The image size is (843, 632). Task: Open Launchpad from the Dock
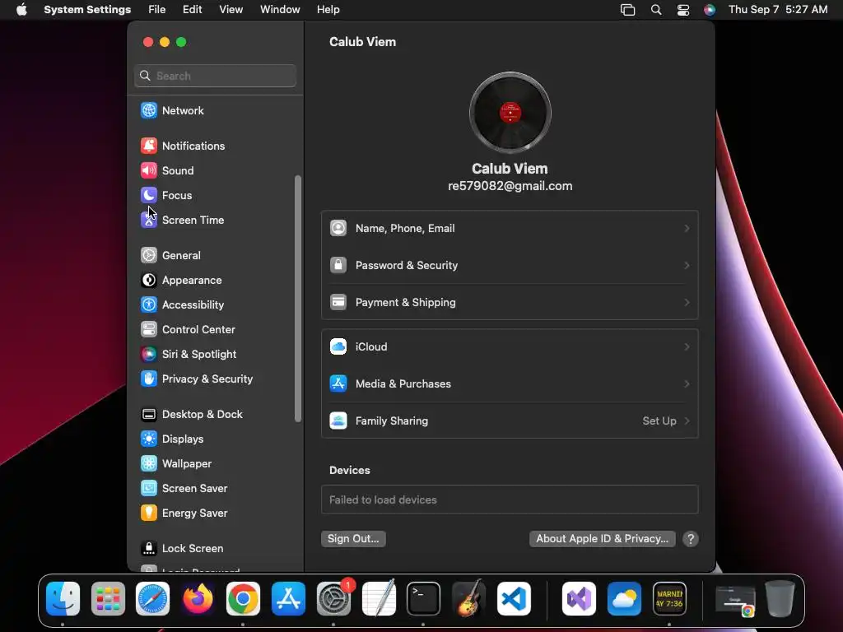pos(108,598)
